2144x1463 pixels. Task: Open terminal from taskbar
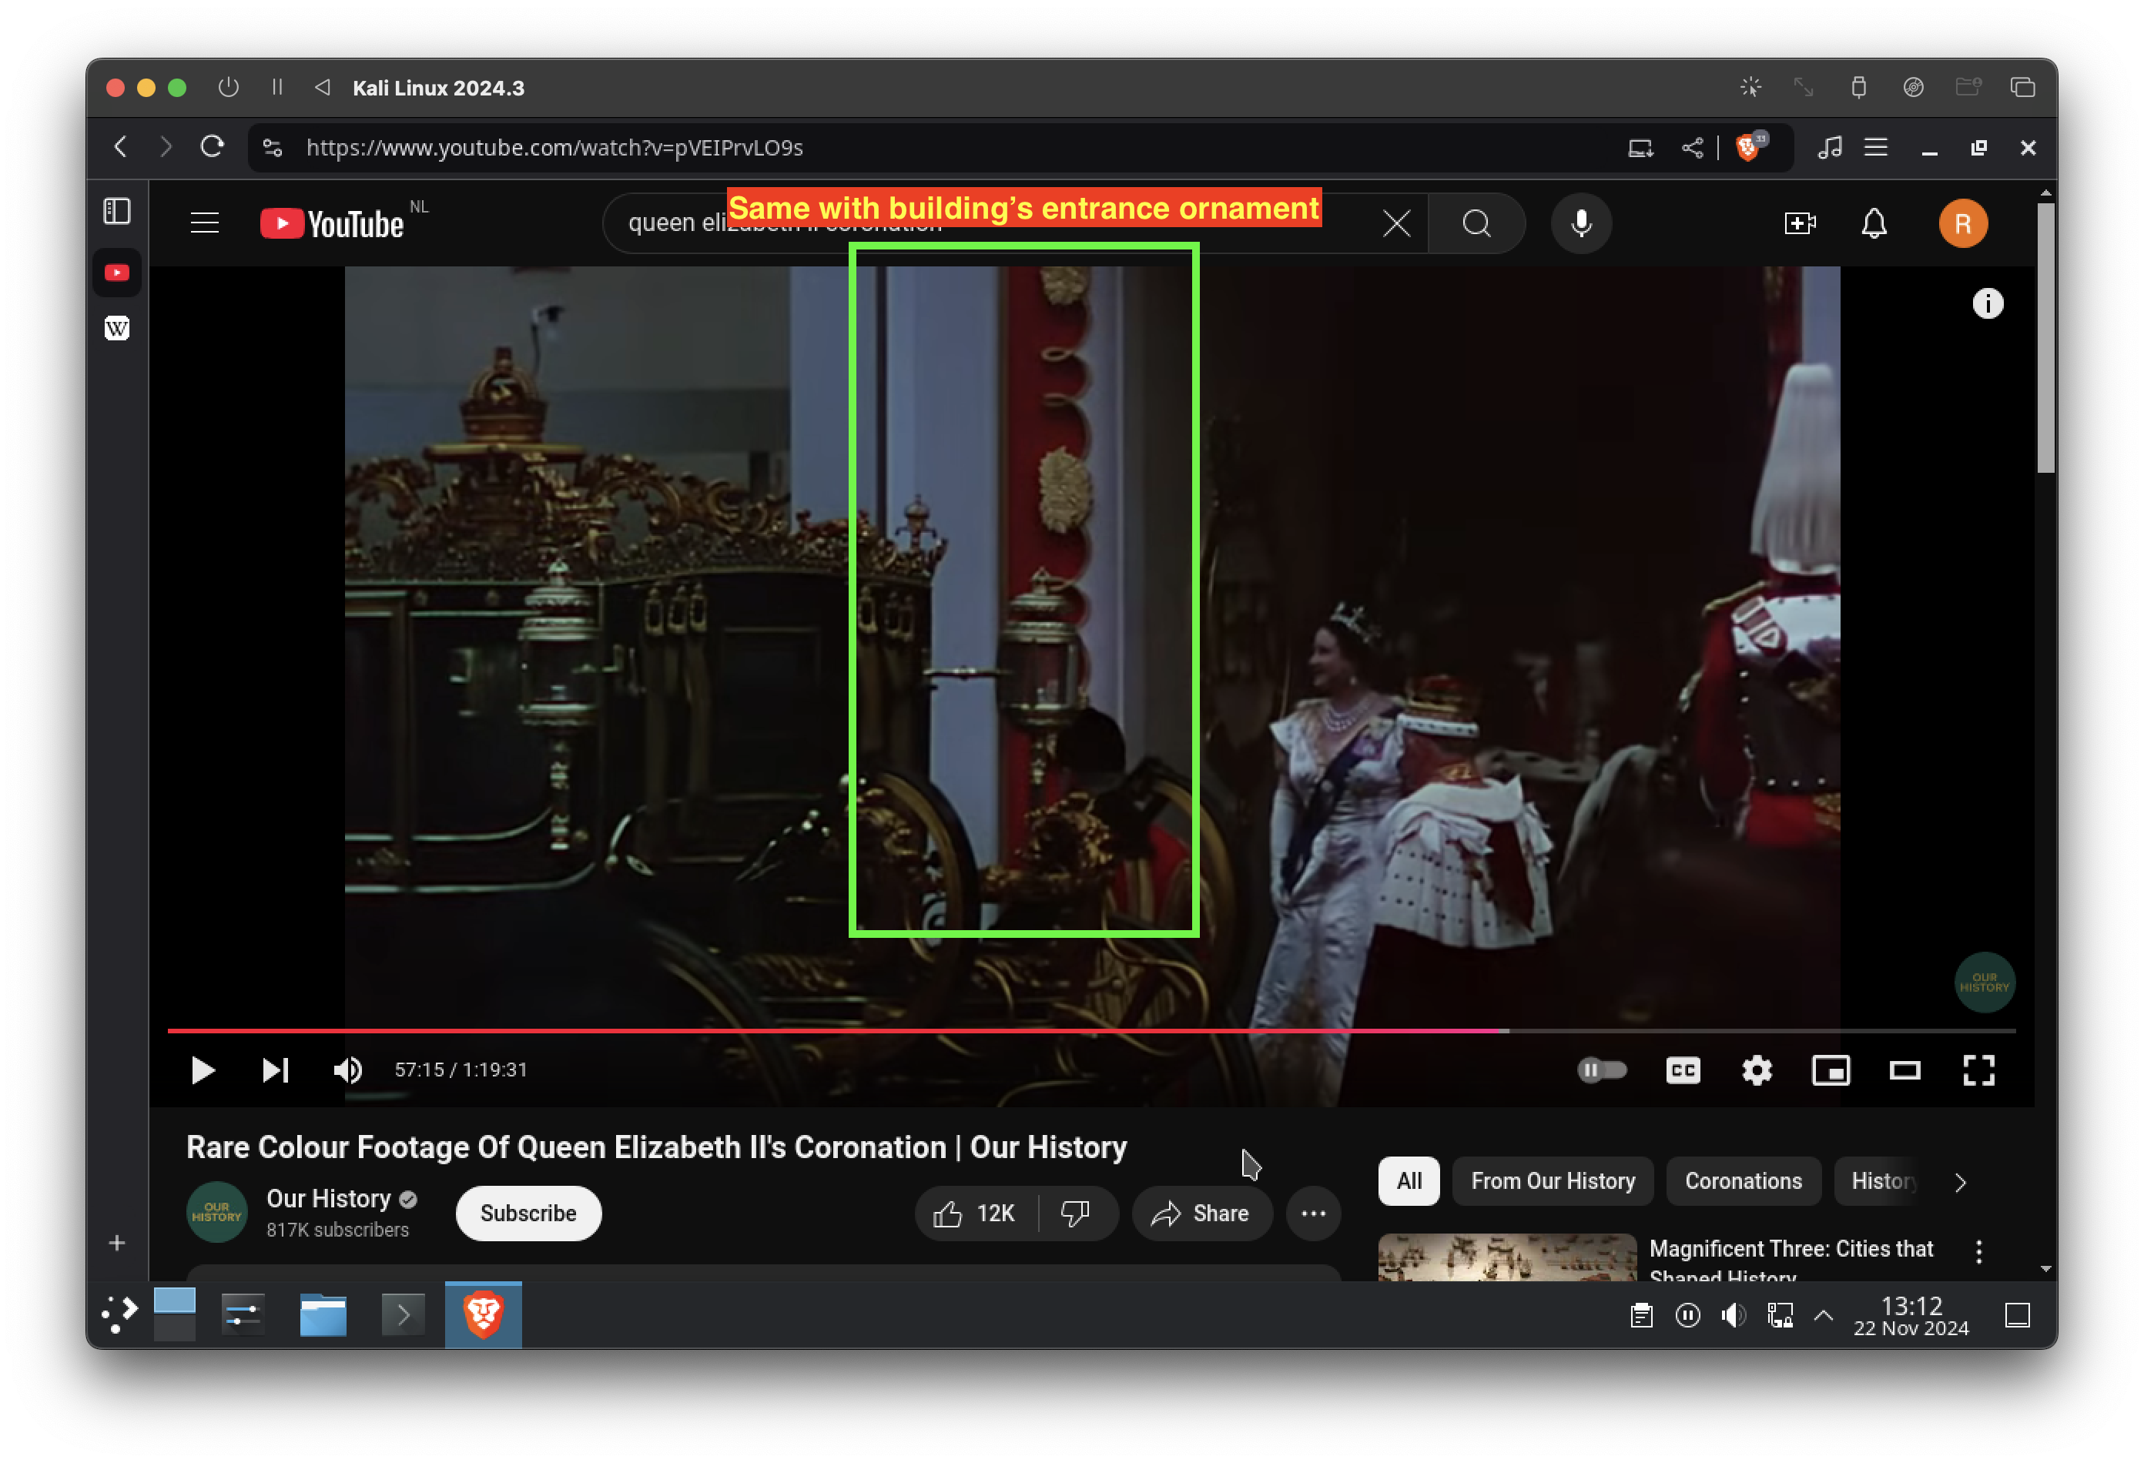coord(403,1314)
